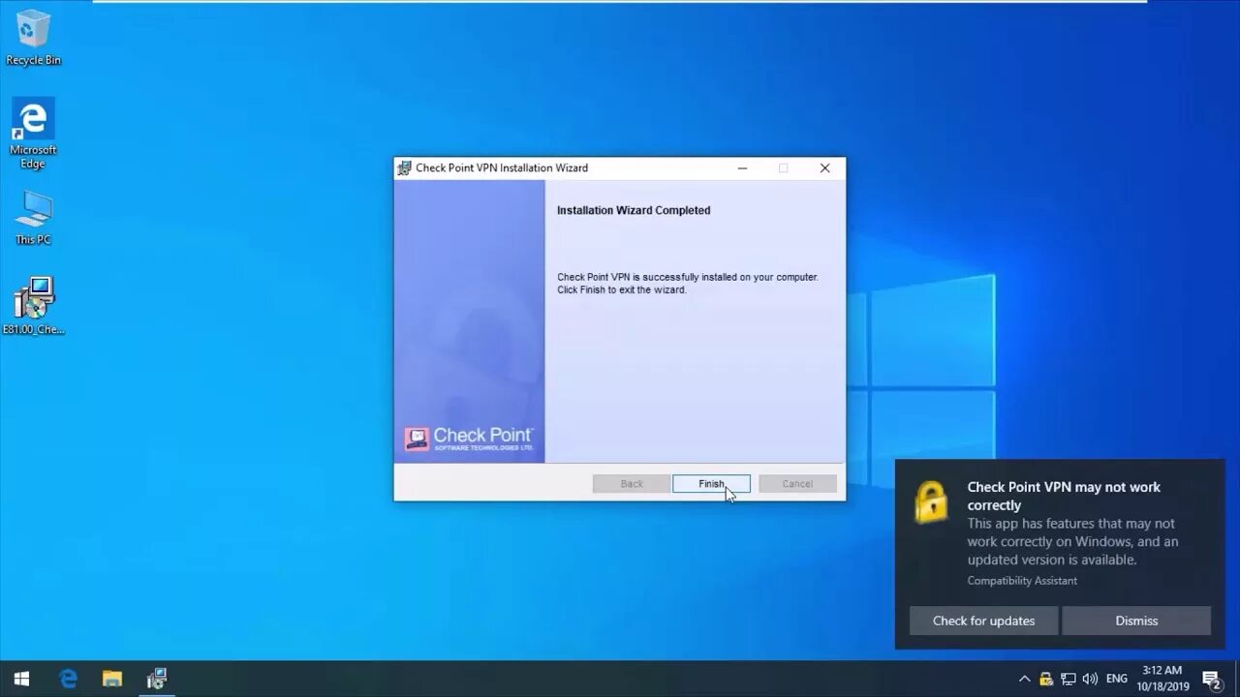Open the Action Center notifications icon
The height and width of the screenshot is (697, 1240).
coord(1211,679)
